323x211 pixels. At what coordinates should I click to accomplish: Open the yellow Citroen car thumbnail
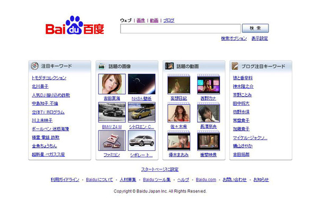(x=141, y=112)
